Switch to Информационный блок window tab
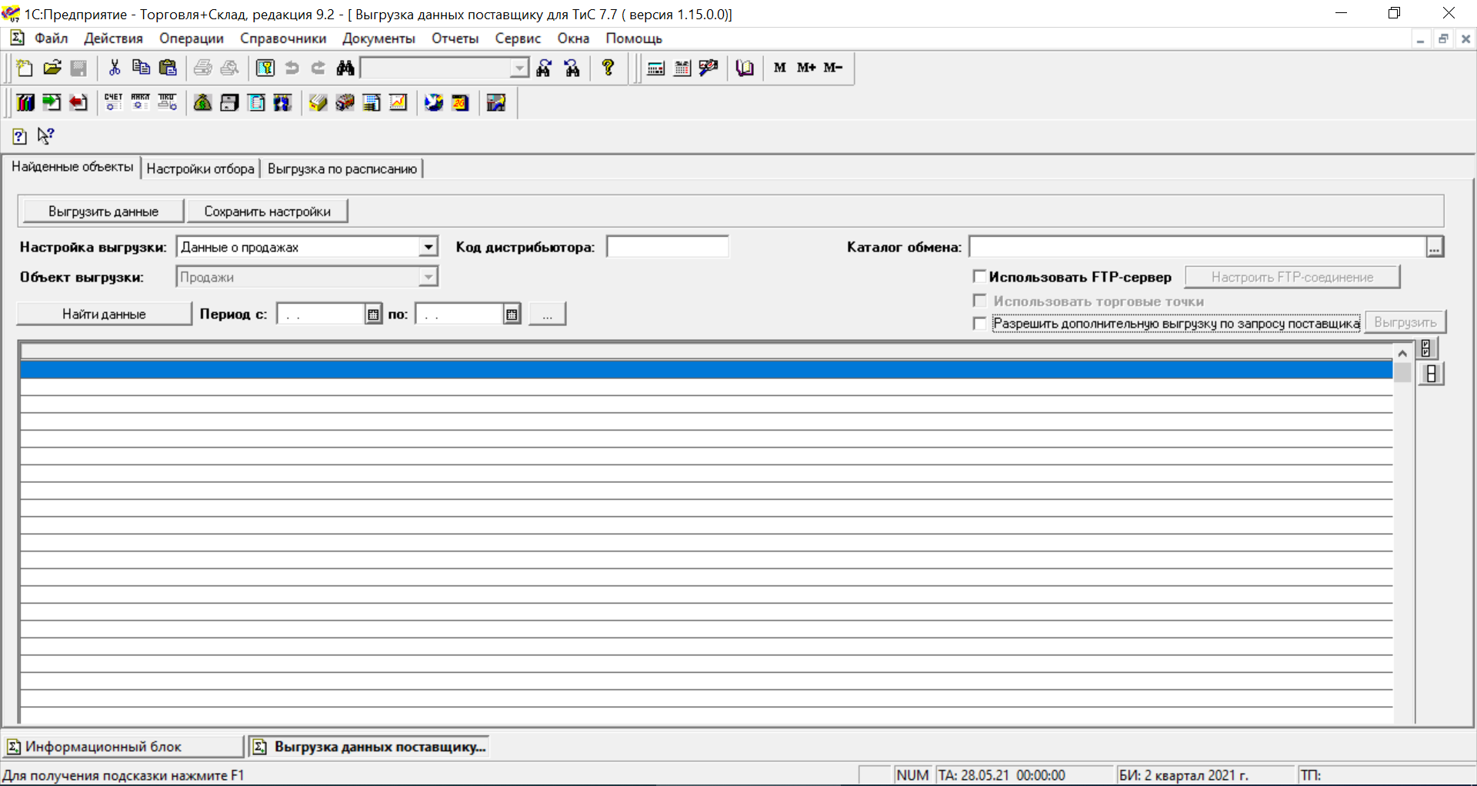Viewport: 1477px width, 786px height. click(123, 747)
